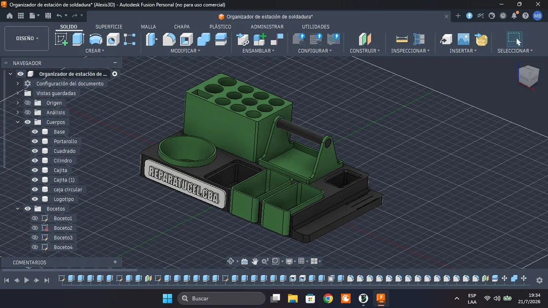Select the Create Sketch tool

point(62,39)
